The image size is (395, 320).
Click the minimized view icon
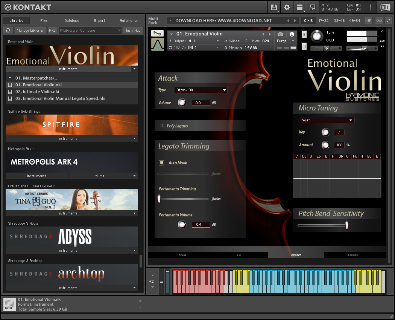312,7
